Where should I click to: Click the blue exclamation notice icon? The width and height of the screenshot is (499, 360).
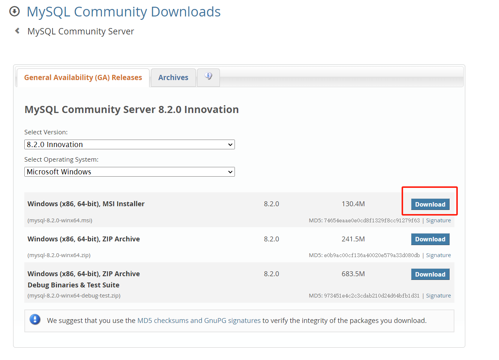point(35,320)
